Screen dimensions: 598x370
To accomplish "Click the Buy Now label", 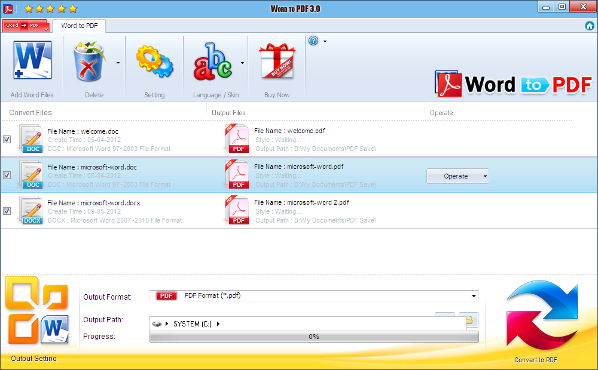I will (277, 95).
